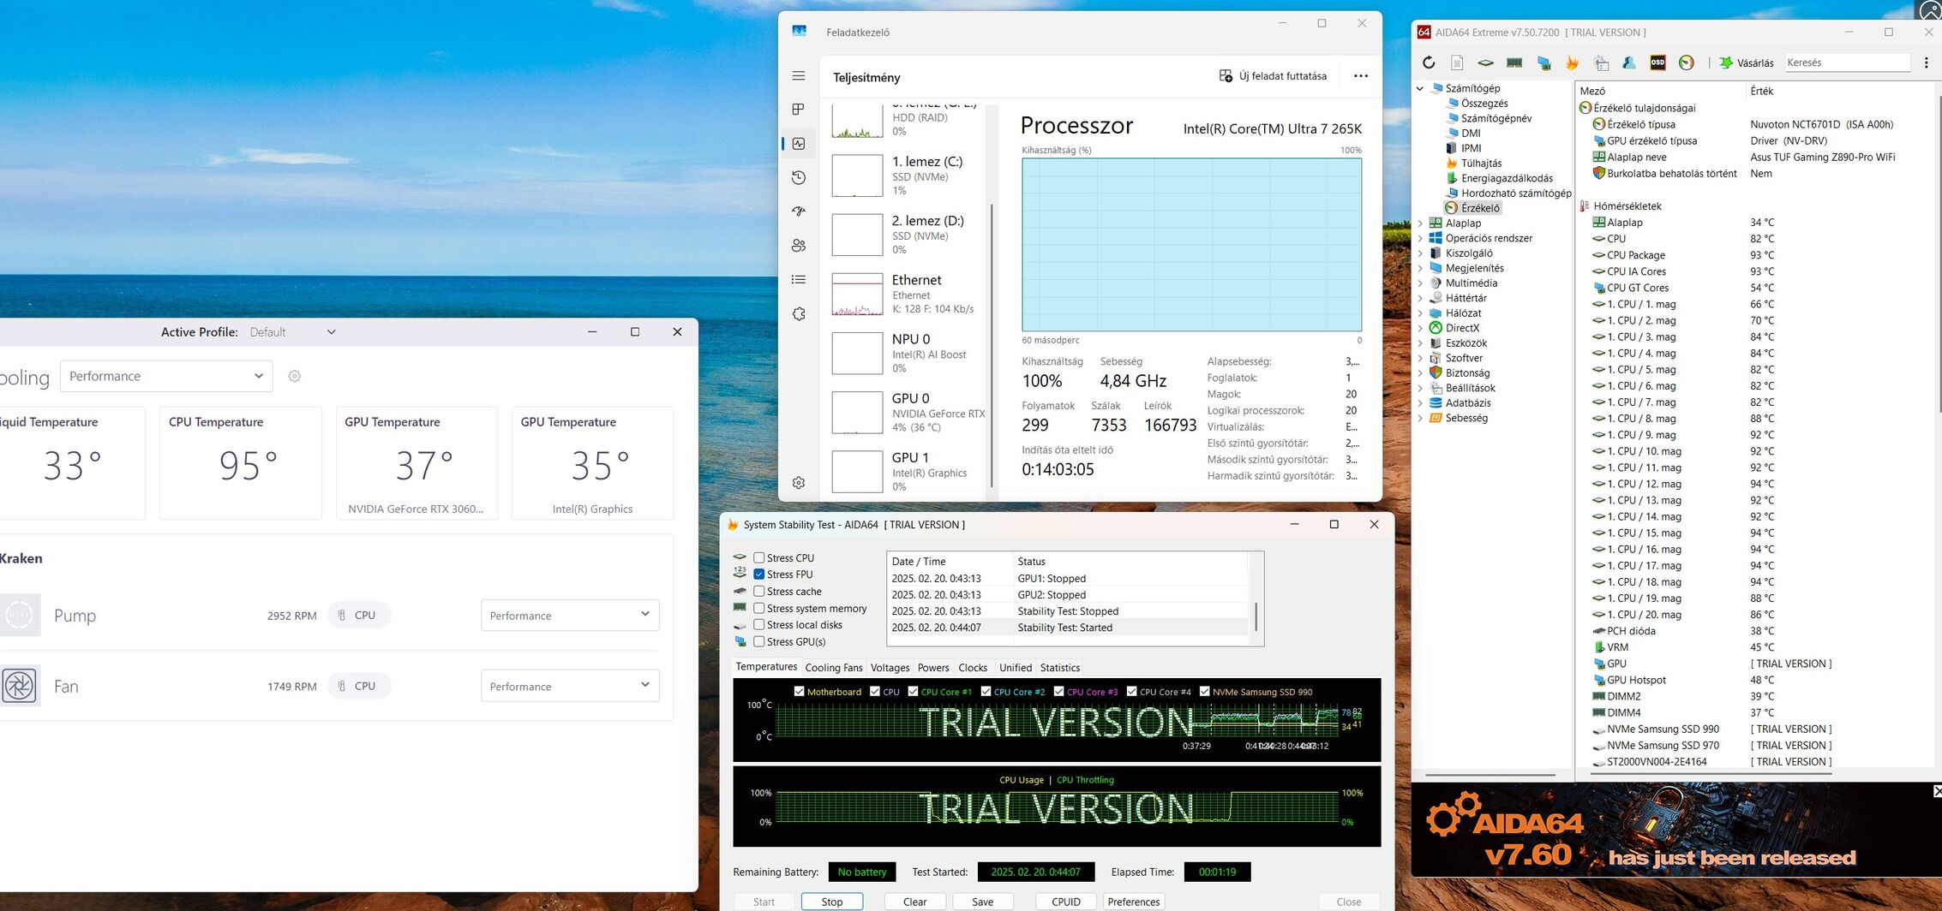This screenshot has width=1942, height=911.
Task: Open App history icon in Task Manager sidebar
Action: click(x=799, y=177)
